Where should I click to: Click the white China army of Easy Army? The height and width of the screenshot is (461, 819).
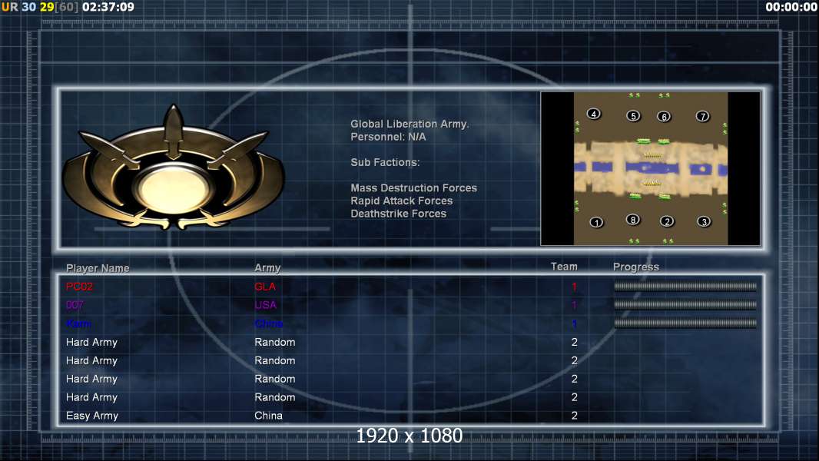tap(268, 416)
